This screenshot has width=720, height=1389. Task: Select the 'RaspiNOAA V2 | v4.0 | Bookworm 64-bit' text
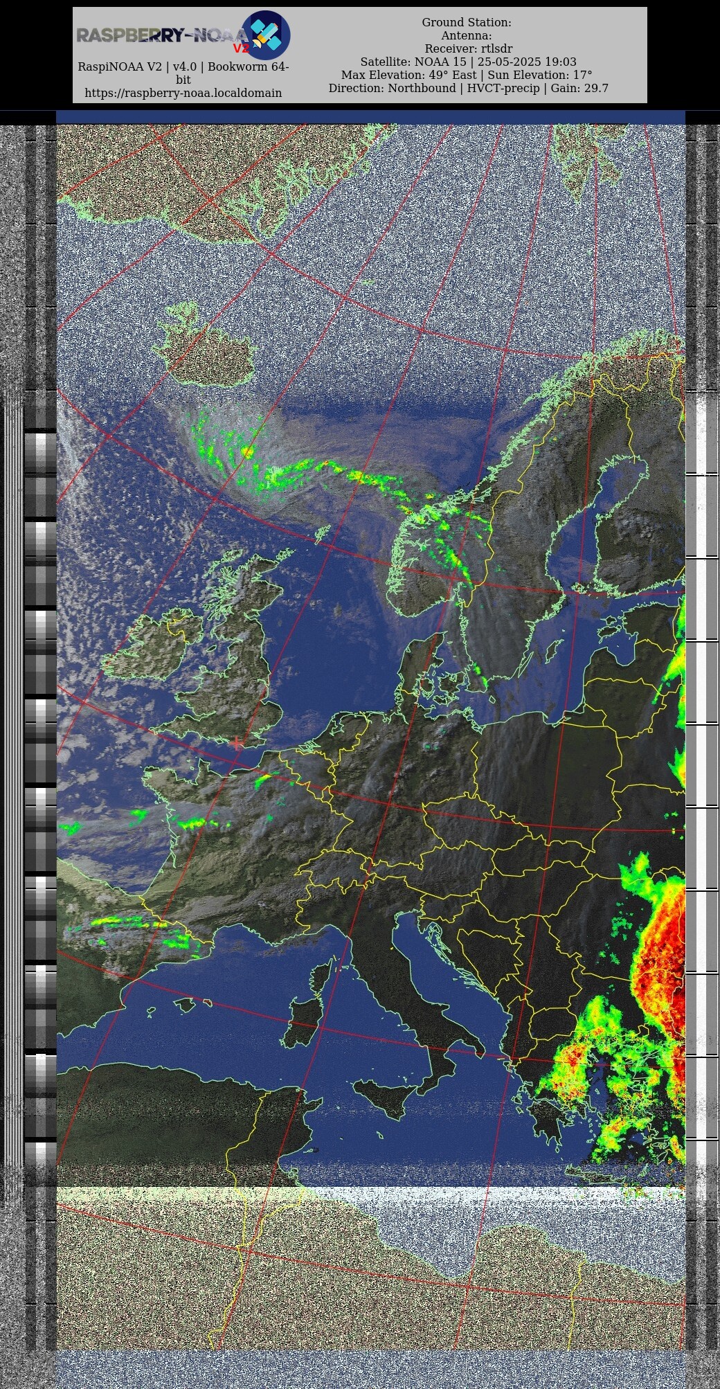[x=183, y=73]
